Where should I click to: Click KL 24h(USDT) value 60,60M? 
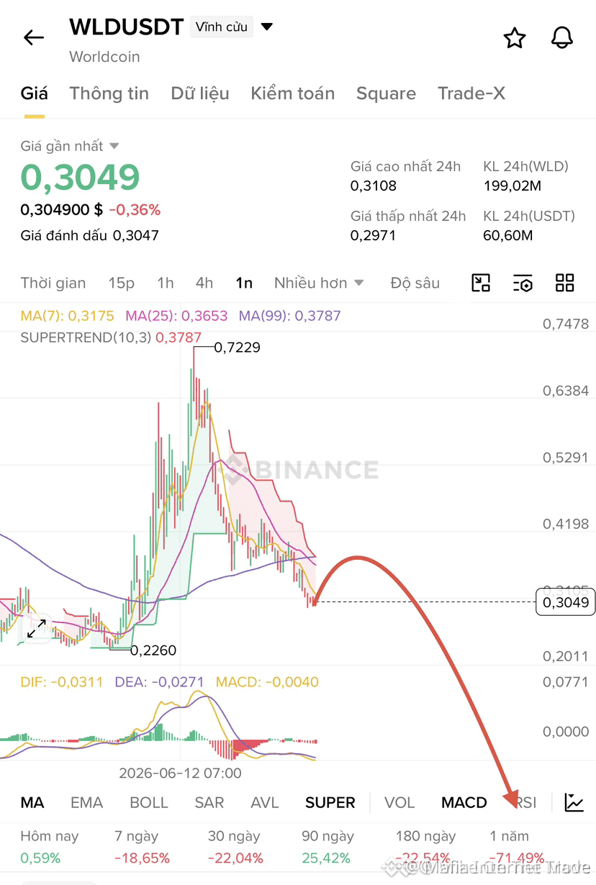pos(507,235)
